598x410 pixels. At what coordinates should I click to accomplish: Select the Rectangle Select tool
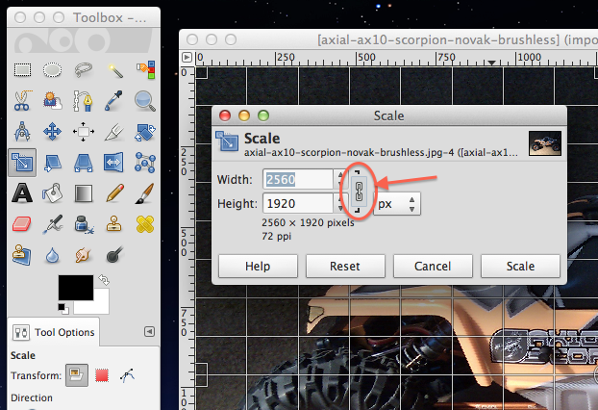[x=21, y=69]
